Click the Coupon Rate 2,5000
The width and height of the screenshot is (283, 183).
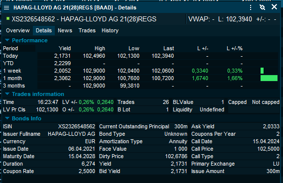pos(87,171)
